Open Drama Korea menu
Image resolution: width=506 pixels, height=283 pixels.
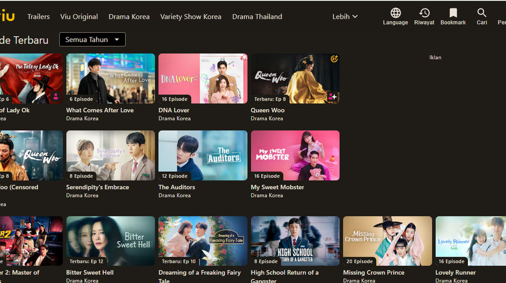click(x=129, y=17)
